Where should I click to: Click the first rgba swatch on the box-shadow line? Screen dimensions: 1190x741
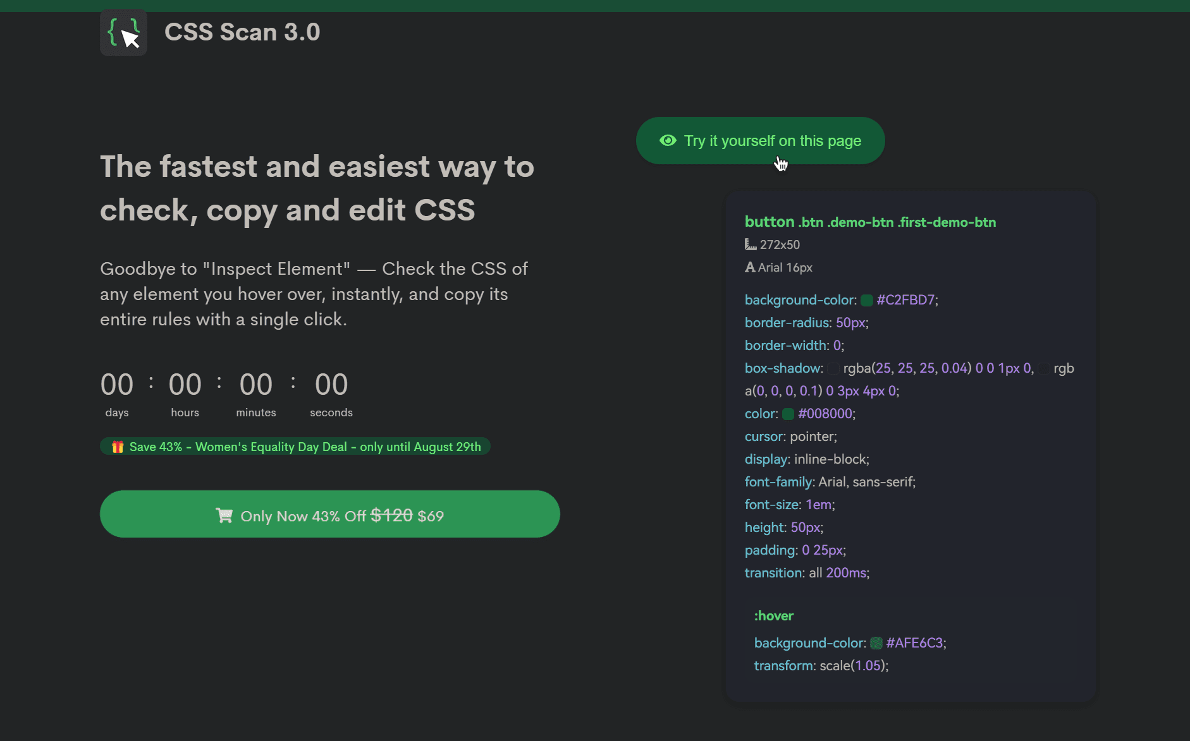click(x=835, y=368)
